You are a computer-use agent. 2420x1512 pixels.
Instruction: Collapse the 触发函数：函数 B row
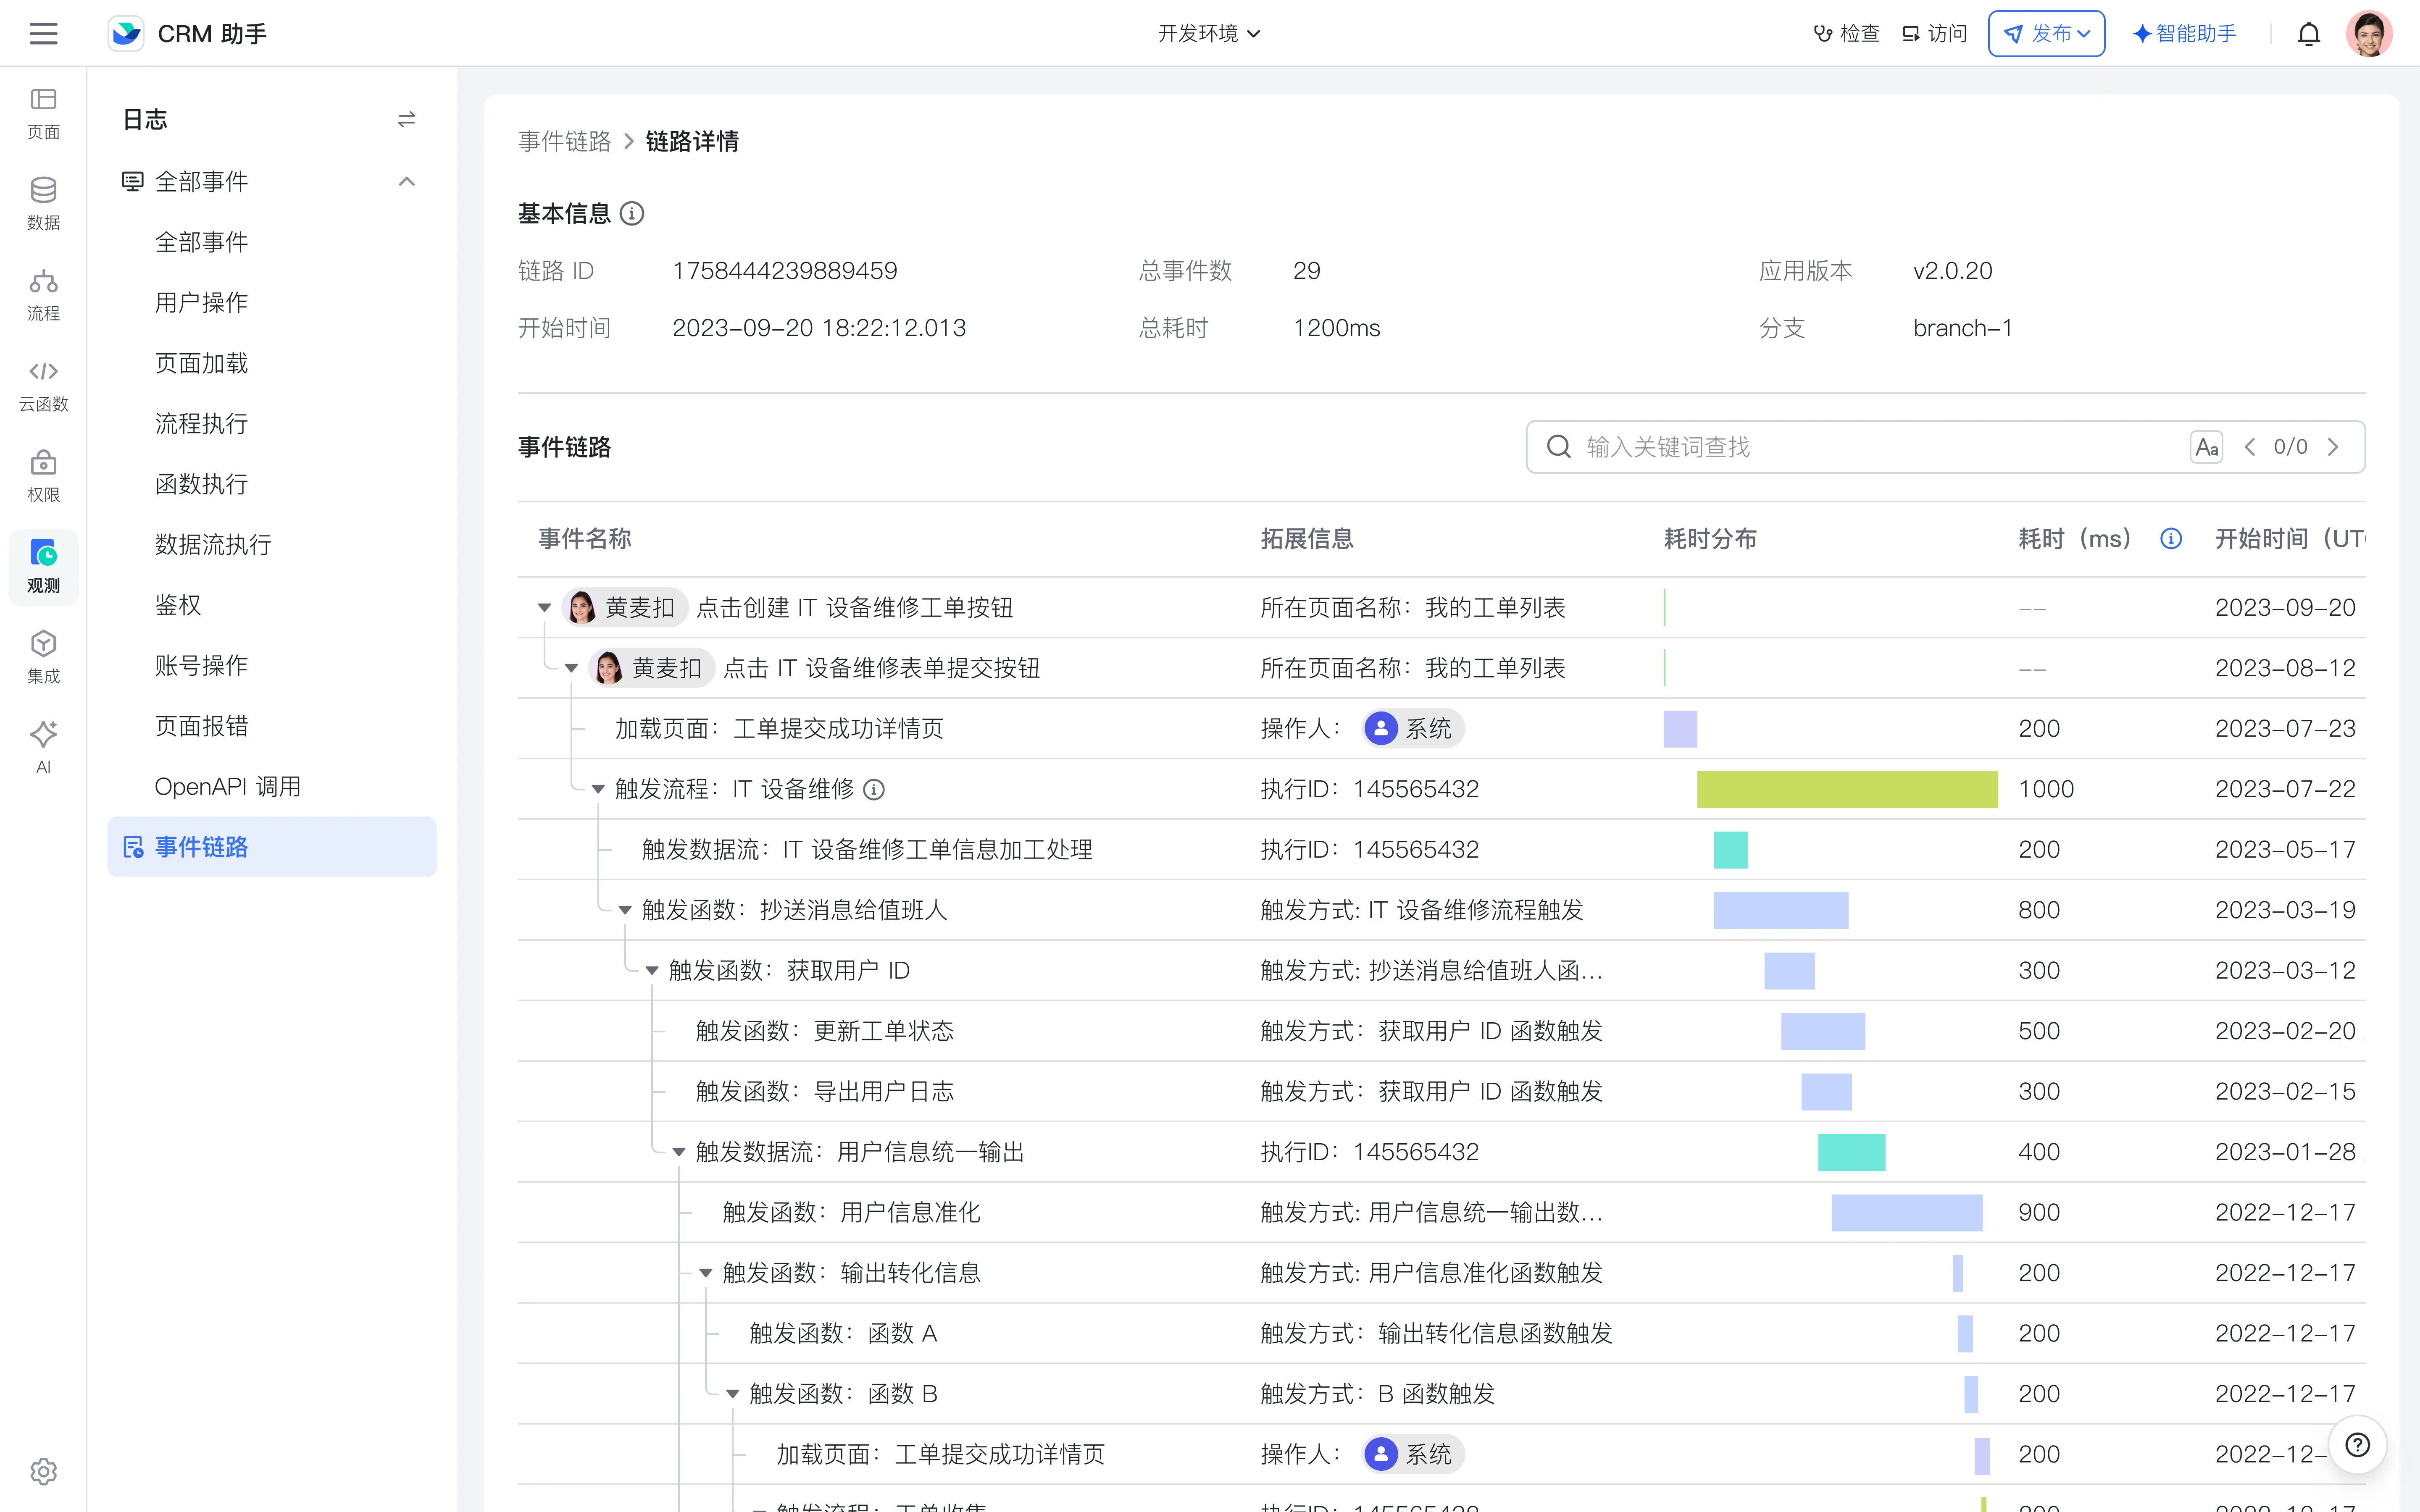(x=733, y=1394)
